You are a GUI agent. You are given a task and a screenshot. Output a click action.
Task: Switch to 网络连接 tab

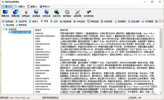pyautogui.click(x=93, y=21)
